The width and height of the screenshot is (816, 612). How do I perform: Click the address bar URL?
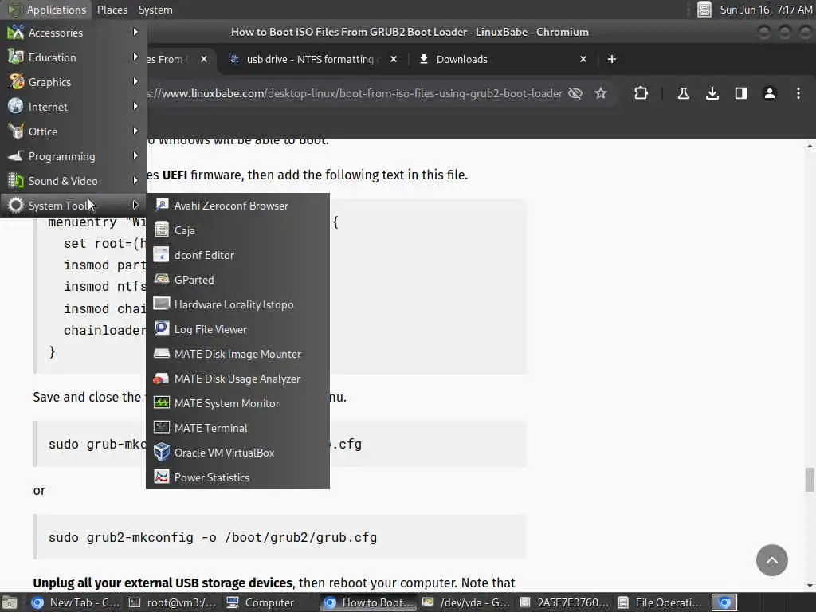355,93
